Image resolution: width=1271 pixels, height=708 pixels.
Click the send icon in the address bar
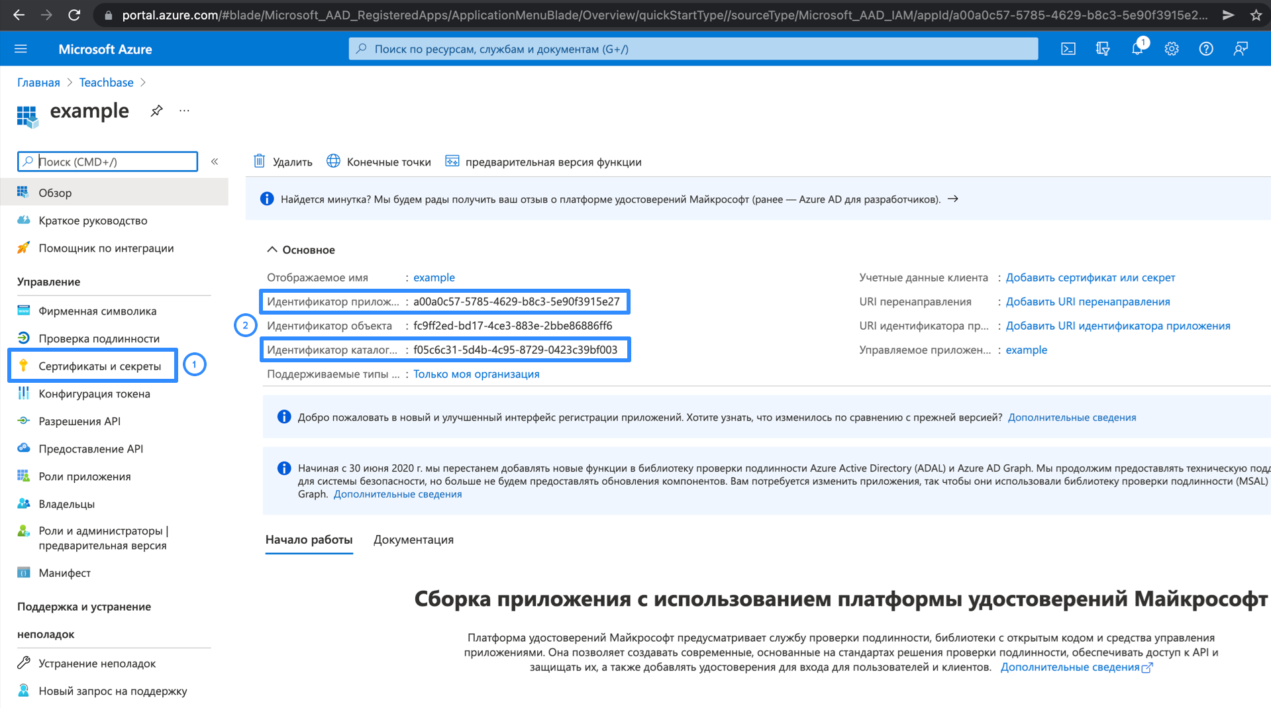1228,15
